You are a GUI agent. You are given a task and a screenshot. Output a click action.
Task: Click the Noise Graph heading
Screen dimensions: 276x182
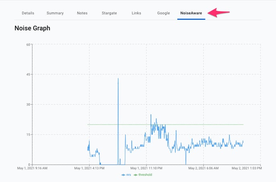[32, 28]
